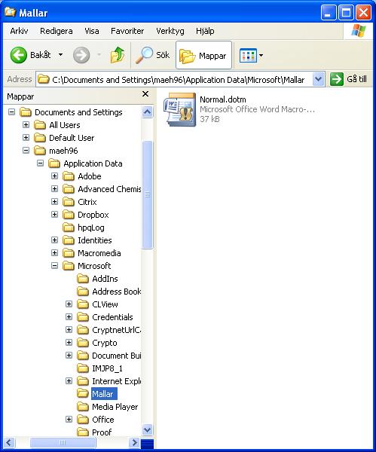Collapse the Microsoft folder node

[54, 265]
